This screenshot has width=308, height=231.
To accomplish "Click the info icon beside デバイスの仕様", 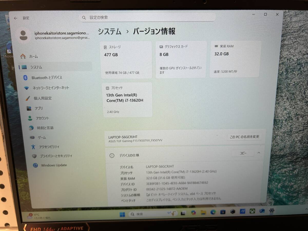I will tap(112, 155).
